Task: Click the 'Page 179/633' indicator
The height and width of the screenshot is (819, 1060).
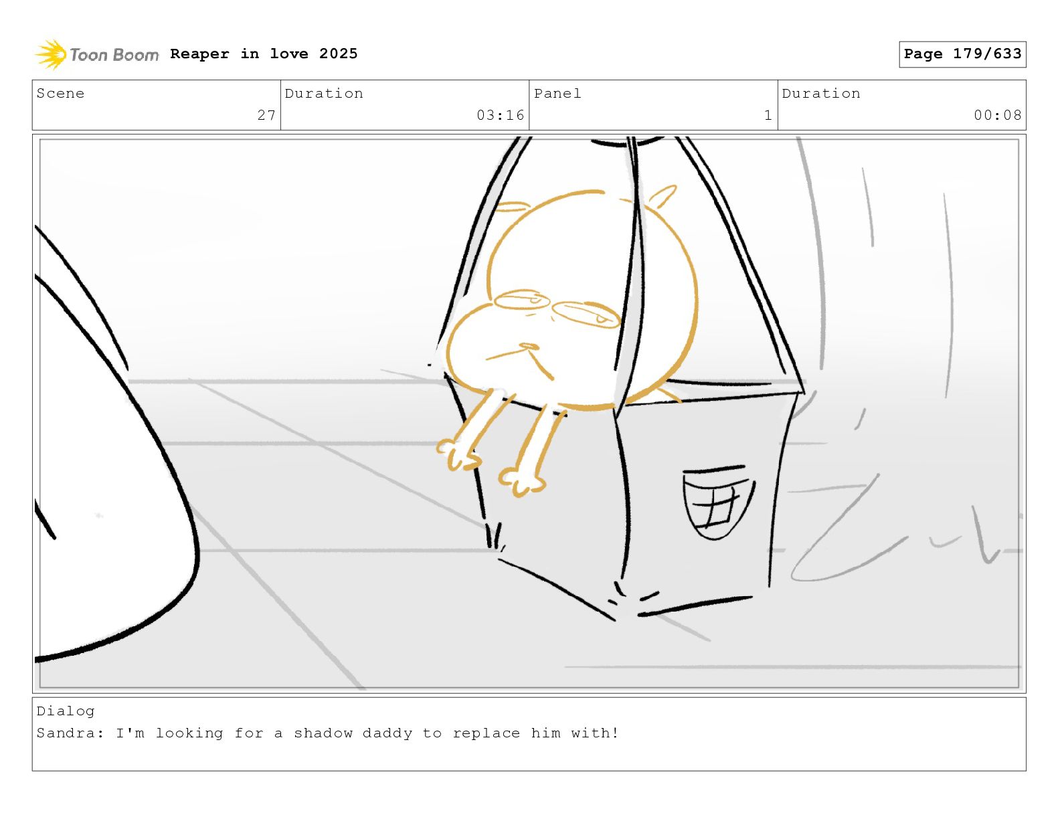Action: tap(962, 54)
